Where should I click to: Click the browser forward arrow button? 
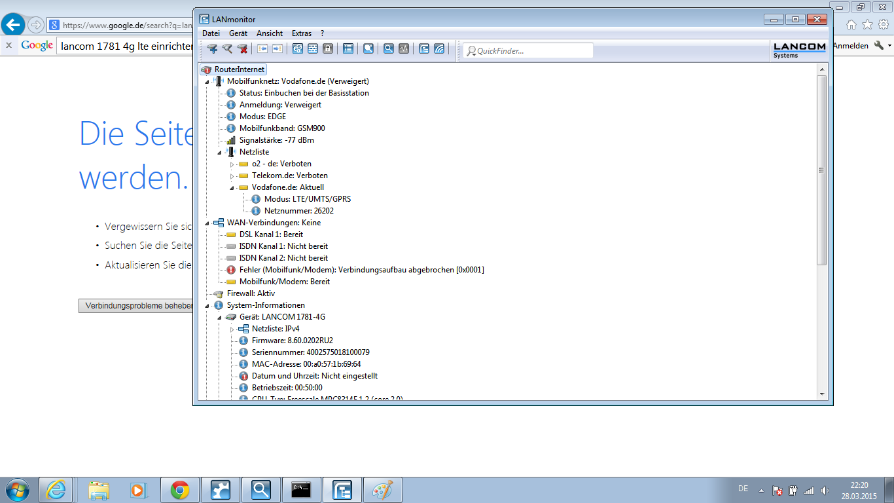[36, 25]
